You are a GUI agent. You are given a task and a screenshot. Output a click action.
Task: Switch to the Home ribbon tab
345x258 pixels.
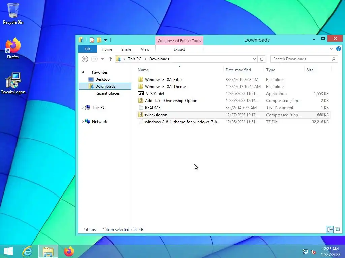point(107,49)
